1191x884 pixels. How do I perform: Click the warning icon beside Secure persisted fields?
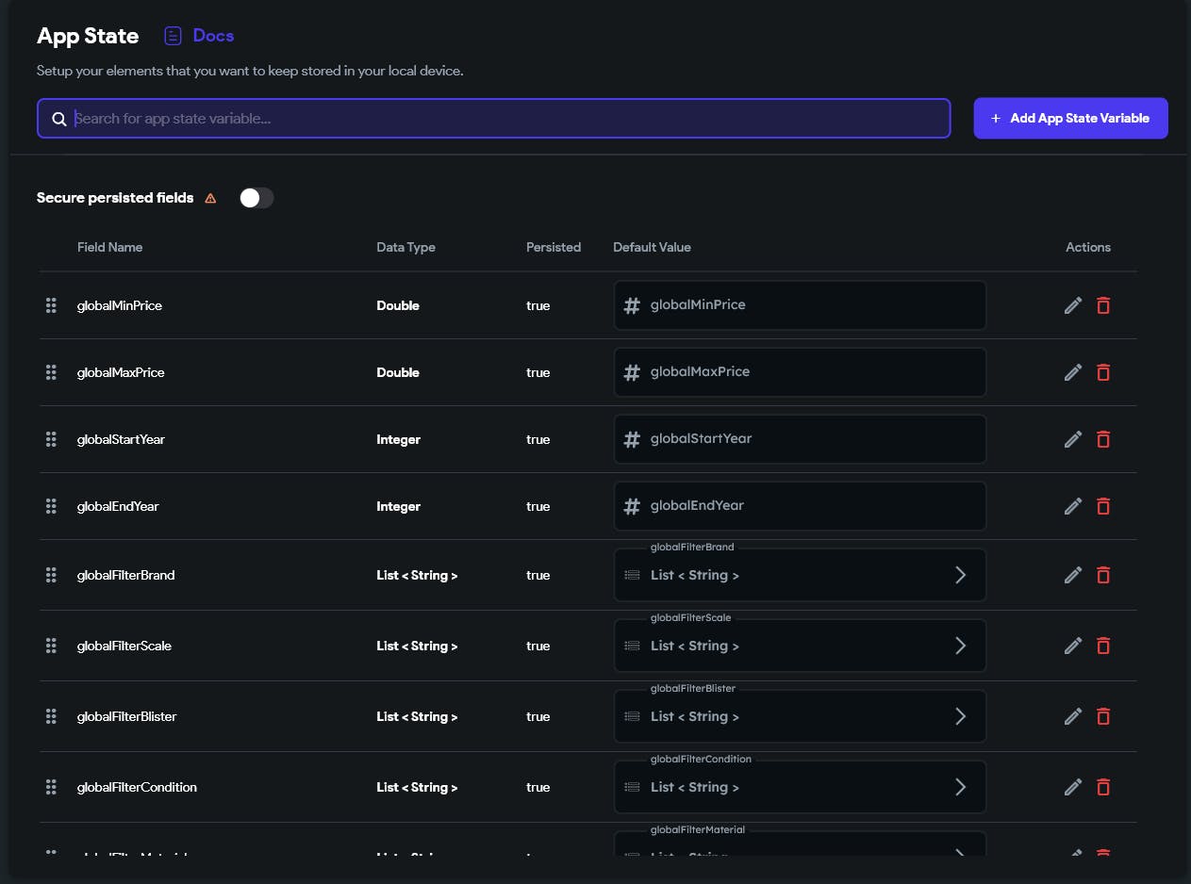[x=210, y=198]
